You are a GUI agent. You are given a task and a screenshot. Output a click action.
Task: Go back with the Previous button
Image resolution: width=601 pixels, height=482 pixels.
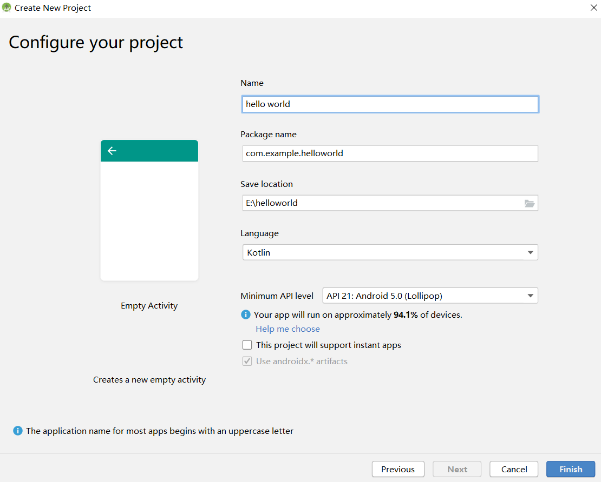tap(398, 470)
